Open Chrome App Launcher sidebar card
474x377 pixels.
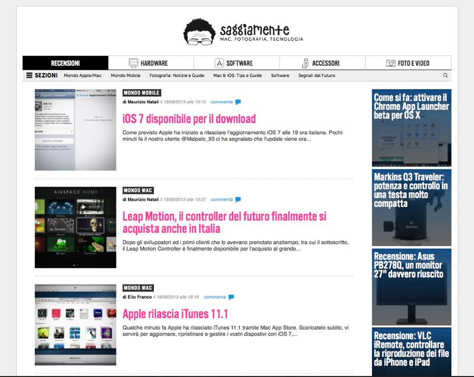click(x=411, y=128)
